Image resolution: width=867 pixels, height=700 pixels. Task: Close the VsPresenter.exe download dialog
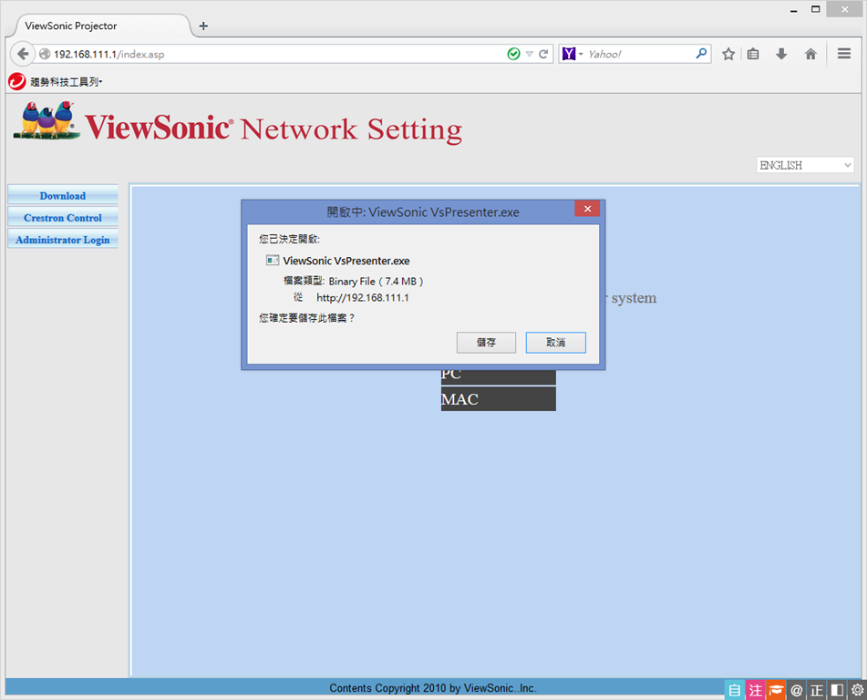[x=587, y=209]
